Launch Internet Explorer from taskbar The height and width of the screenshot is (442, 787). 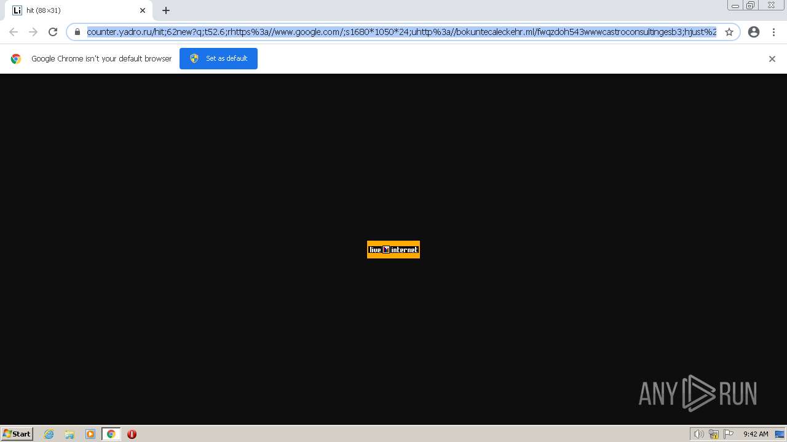pos(49,434)
